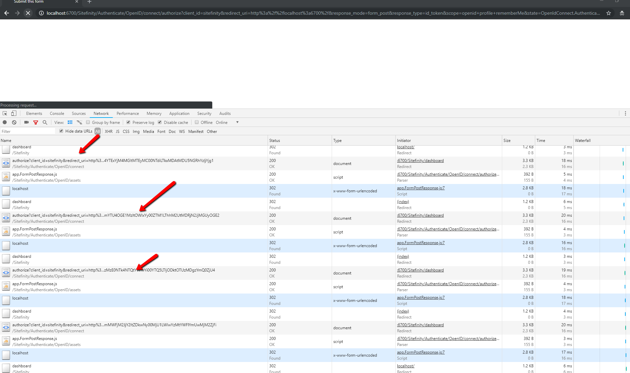Open the Application tab
This screenshot has width=630, height=373.
pyautogui.click(x=179, y=114)
